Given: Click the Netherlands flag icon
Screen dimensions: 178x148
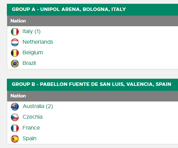Looking at the screenshot, I should (x=15, y=42).
